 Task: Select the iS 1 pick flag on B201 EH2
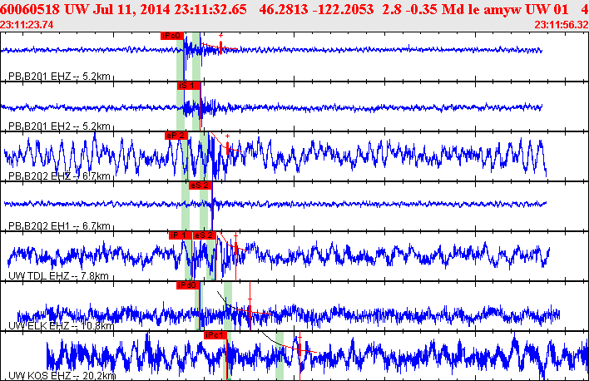click(x=188, y=85)
